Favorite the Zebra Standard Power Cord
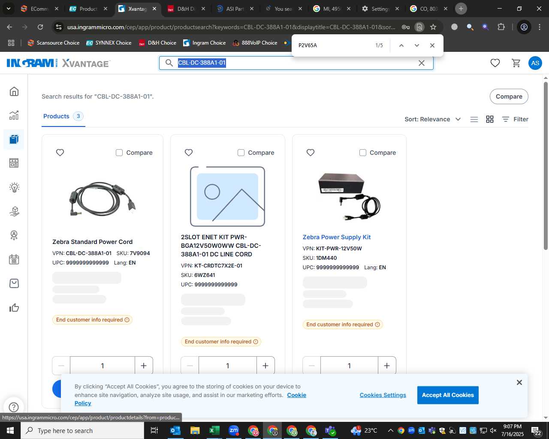 pos(60,153)
